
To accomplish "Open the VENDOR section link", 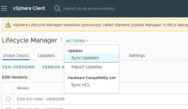I will (53, 67).
